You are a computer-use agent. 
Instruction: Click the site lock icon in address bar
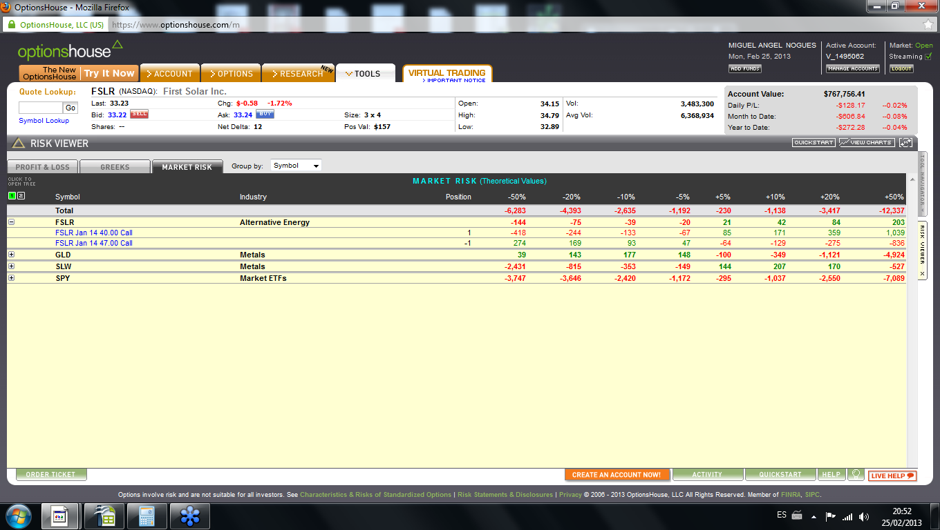pyautogui.click(x=11, y=25)
